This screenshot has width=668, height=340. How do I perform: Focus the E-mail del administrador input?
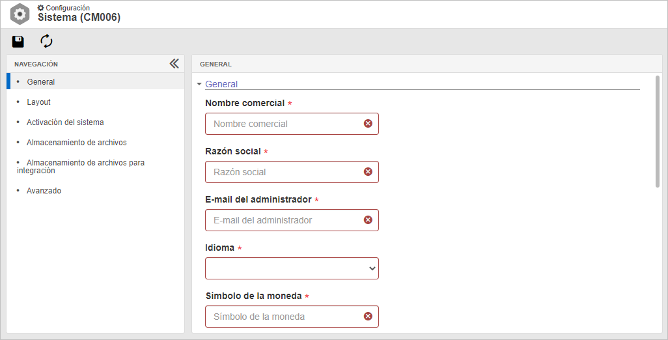[x=292, y=220]
